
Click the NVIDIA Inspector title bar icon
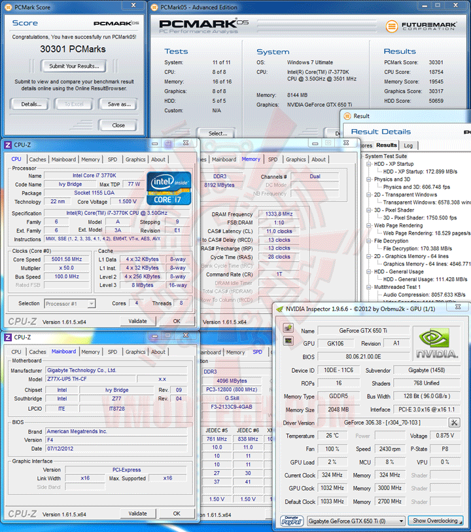[x=280, y=309]
